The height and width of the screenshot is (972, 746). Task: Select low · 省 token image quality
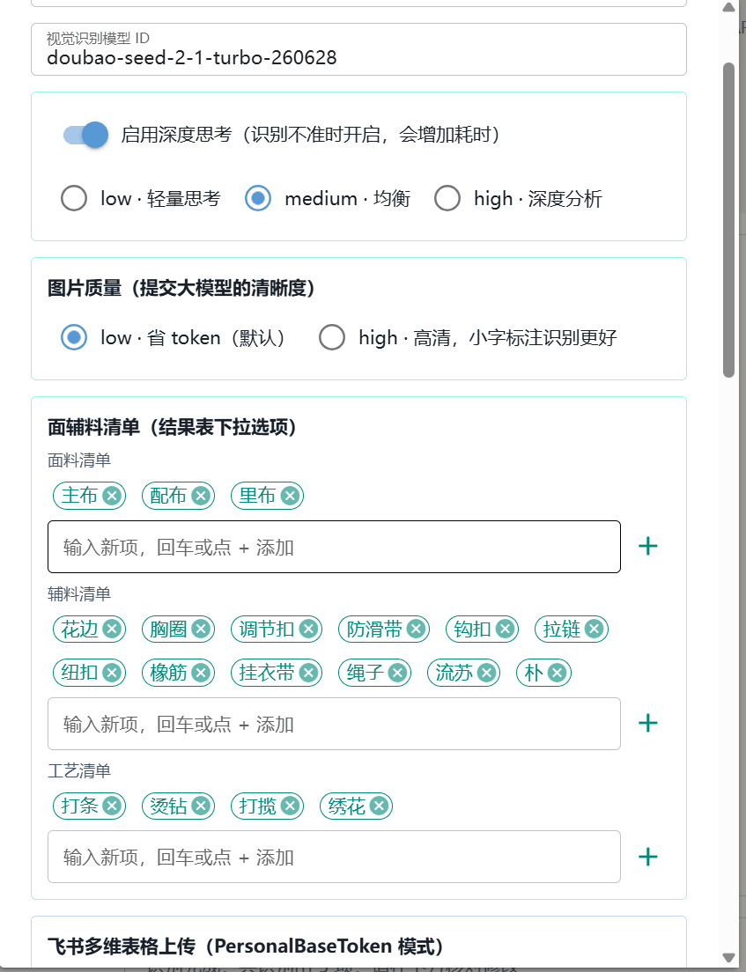coord(74,337)
